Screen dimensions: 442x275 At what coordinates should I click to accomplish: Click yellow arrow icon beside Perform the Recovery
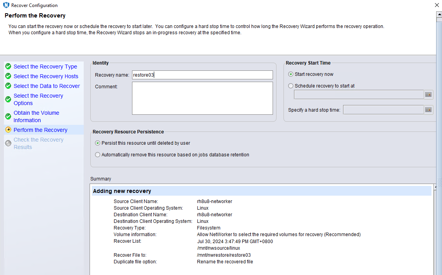[x=8, y=130]
